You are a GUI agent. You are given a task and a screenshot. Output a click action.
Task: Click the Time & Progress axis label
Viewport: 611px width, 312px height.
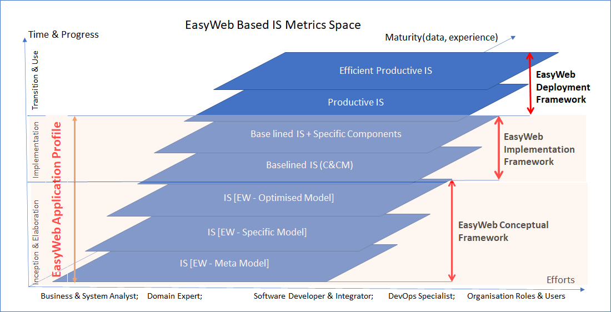[x=63, y=34]
